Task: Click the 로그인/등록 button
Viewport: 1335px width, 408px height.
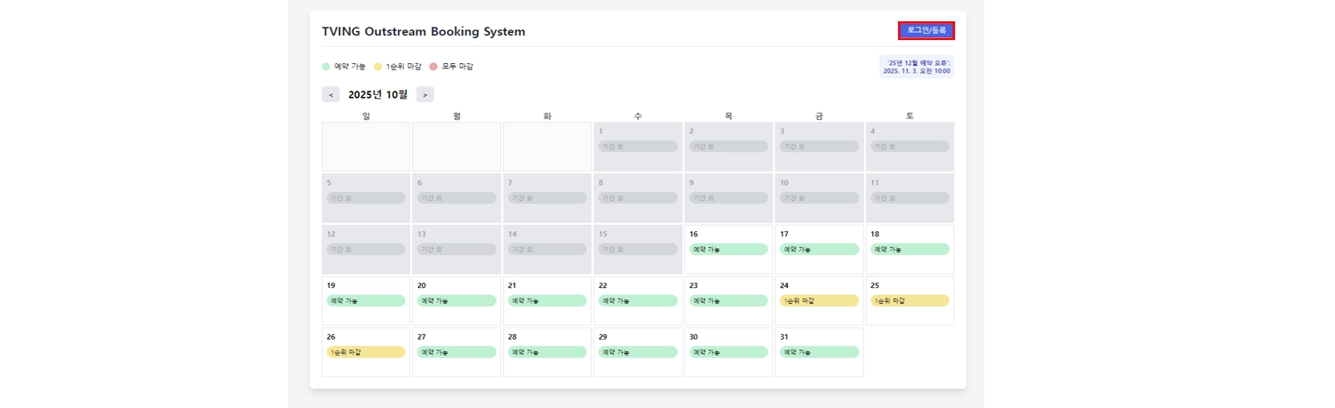Action: pyautogui.click(x=926, y=30)
